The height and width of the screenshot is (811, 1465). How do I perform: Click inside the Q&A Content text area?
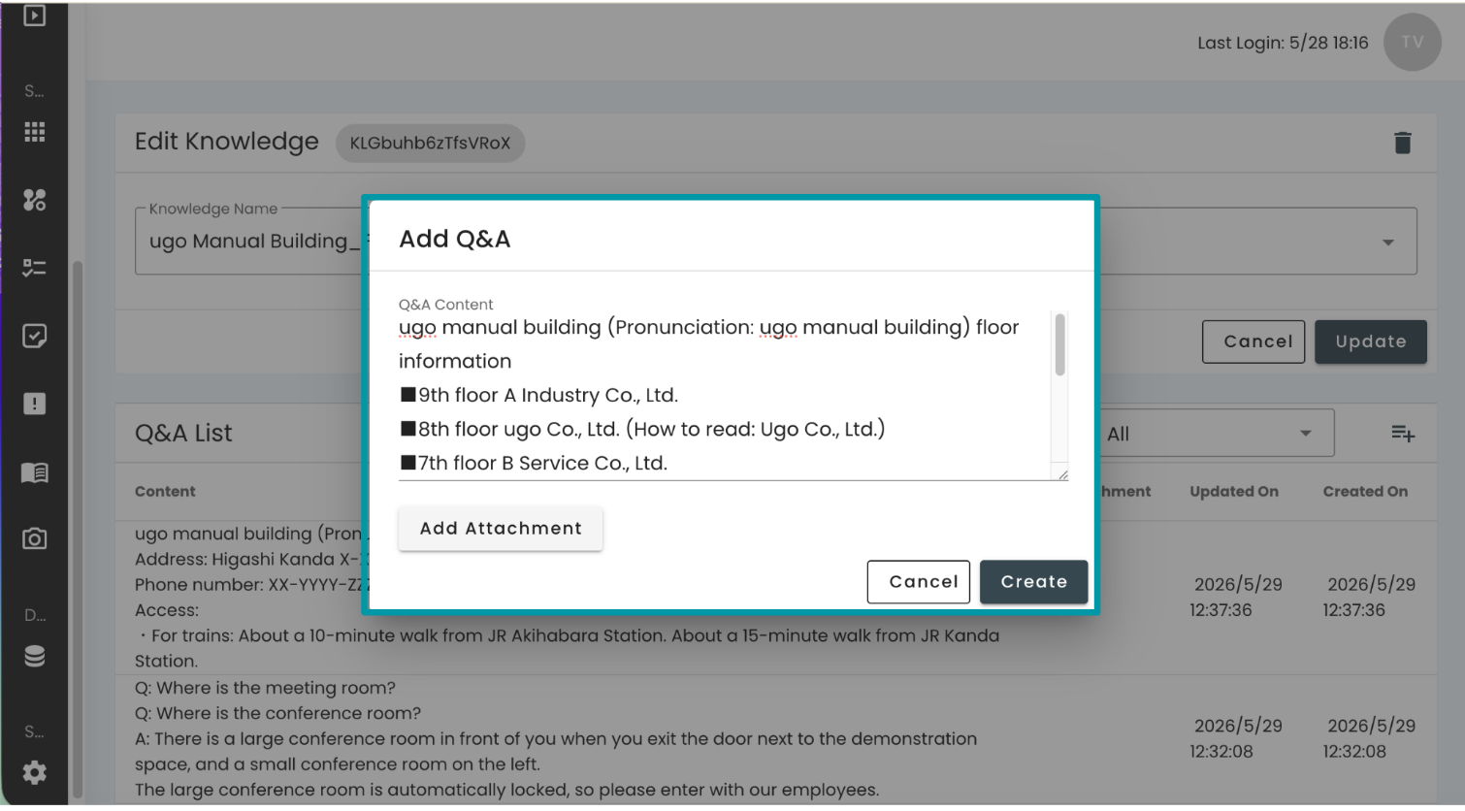tap(724, 396)
